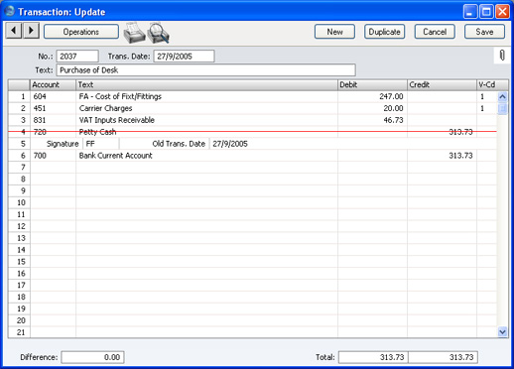
Task: Select 'FA - Cost of Fixt/Fittings' text cell
Action: coord(206,96)
